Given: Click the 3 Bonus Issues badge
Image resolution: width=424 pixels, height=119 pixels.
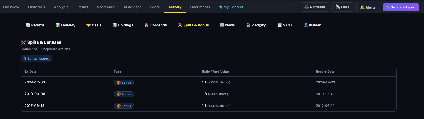Looking at the screenshot, I should click(36, 59).
